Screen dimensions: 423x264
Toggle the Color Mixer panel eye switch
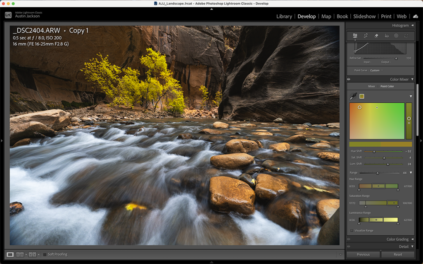tap(348, 79)
